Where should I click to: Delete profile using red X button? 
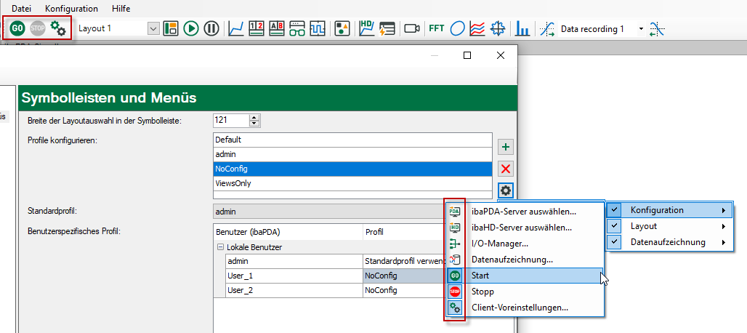(506, 169)
